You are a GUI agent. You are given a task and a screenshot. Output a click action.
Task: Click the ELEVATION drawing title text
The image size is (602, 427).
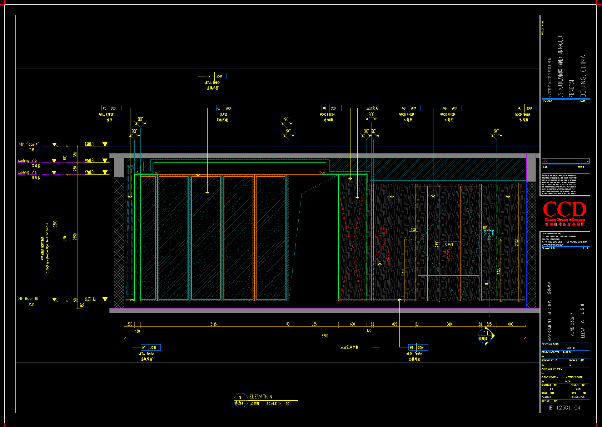(260, 397)
